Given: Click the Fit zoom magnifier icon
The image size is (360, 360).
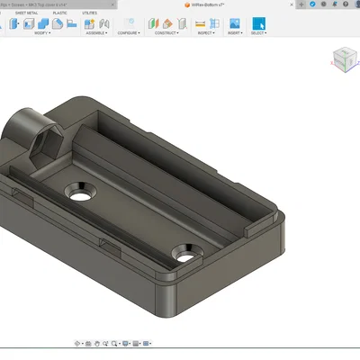Looking at the screenshot, I should pyautogui.click(x=114, y=344).
